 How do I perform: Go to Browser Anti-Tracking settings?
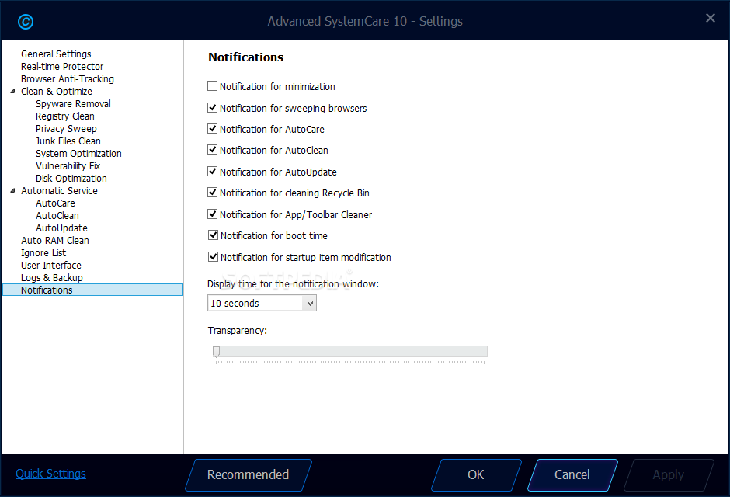tap(67, 78)
